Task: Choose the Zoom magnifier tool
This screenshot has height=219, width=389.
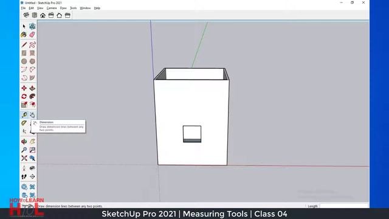Action: (x=24, y=150)
